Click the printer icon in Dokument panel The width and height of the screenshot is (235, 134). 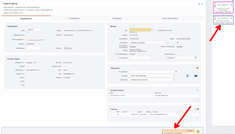(x=196, y=76)
